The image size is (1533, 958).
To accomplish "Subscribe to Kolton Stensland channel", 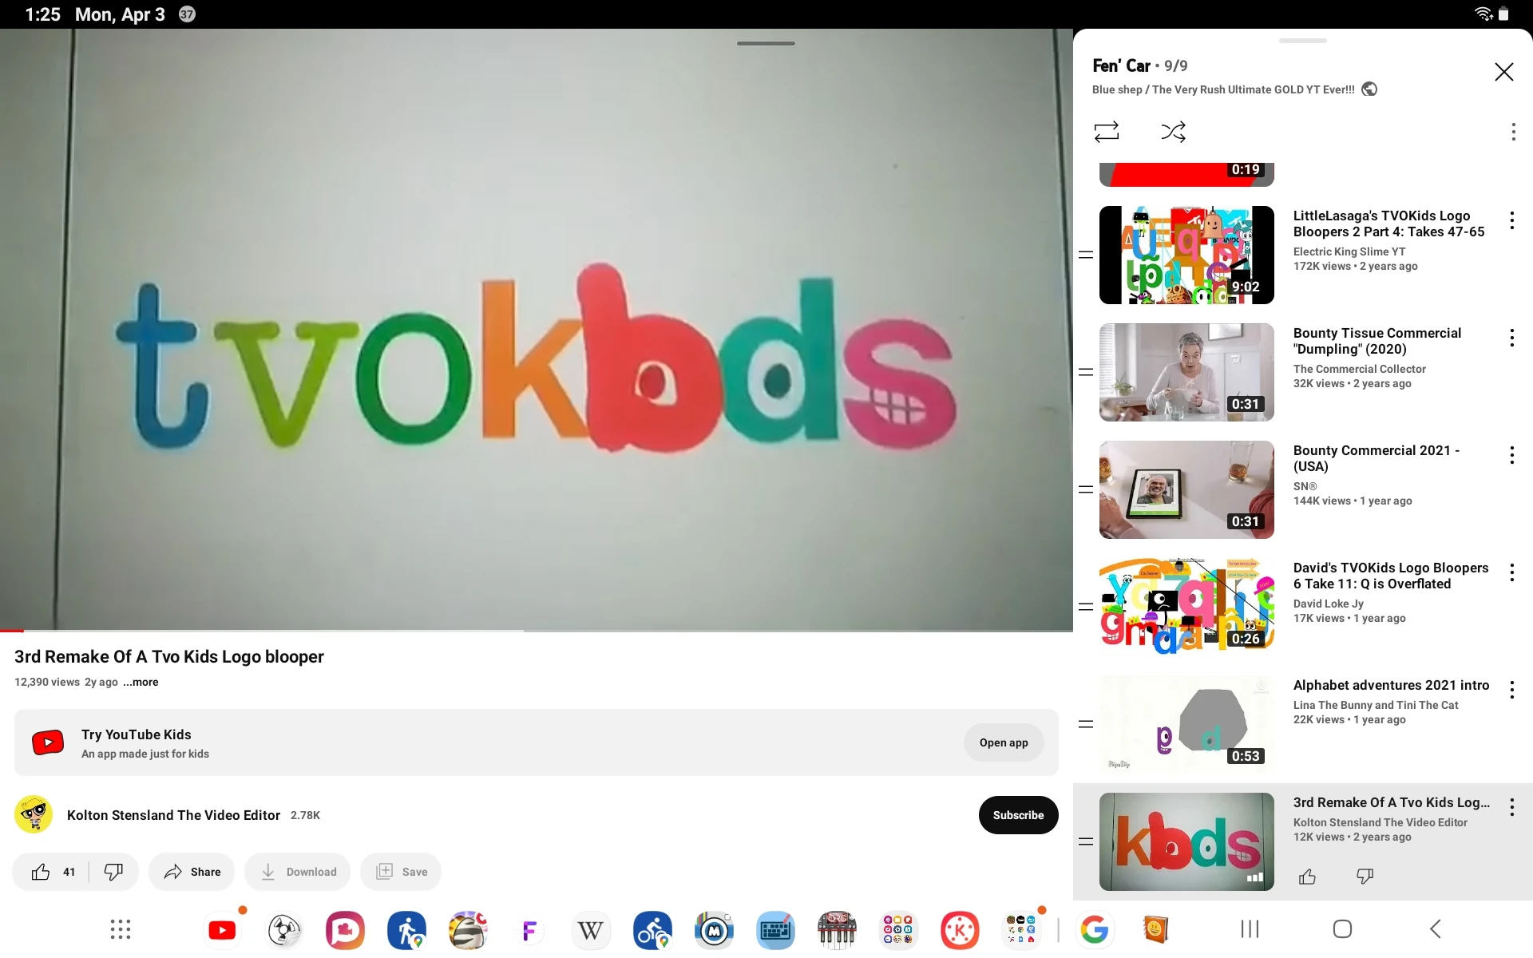I will 1018,815.
